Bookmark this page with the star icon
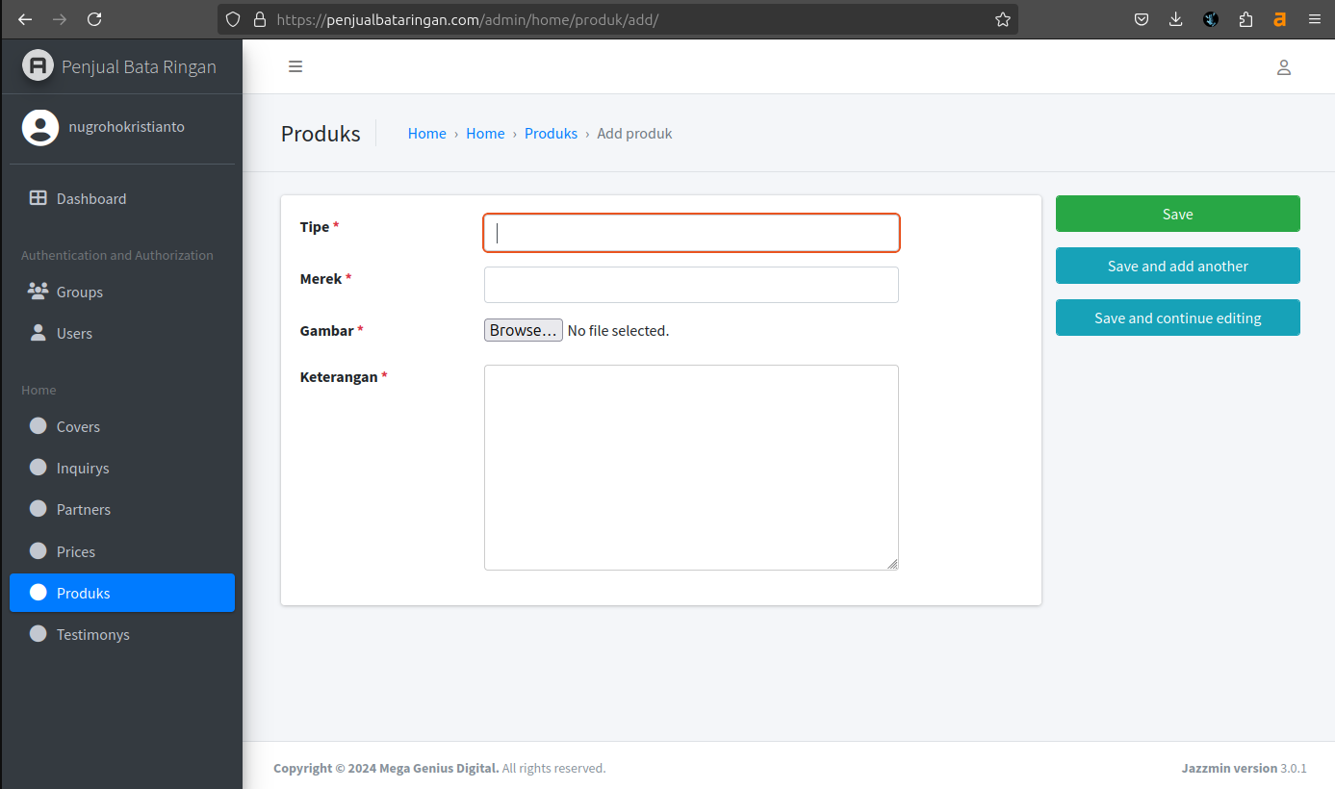 [x=1002, y=19]
